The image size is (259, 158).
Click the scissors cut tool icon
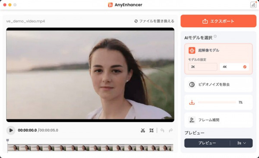(143, 130)
